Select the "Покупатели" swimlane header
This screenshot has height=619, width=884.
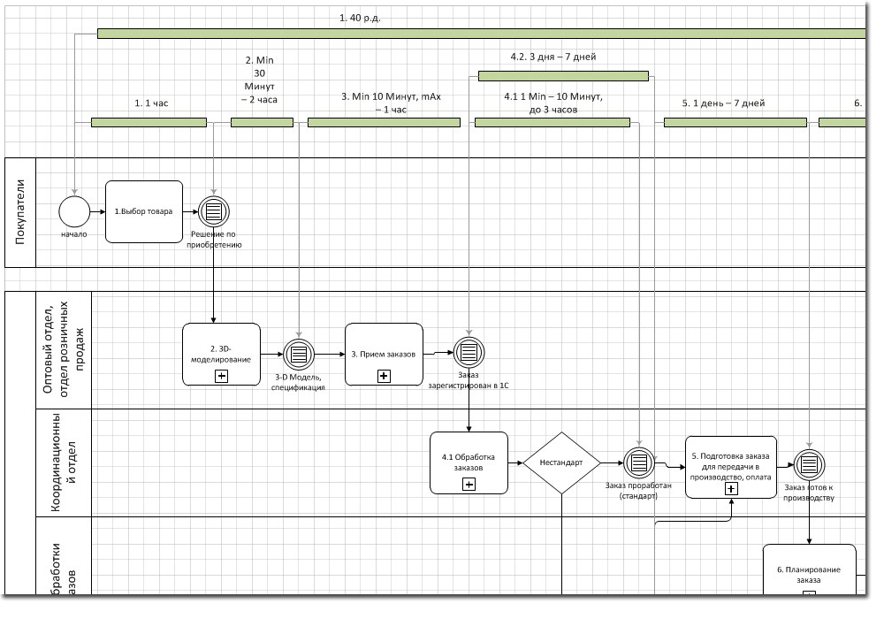(21, 212)
